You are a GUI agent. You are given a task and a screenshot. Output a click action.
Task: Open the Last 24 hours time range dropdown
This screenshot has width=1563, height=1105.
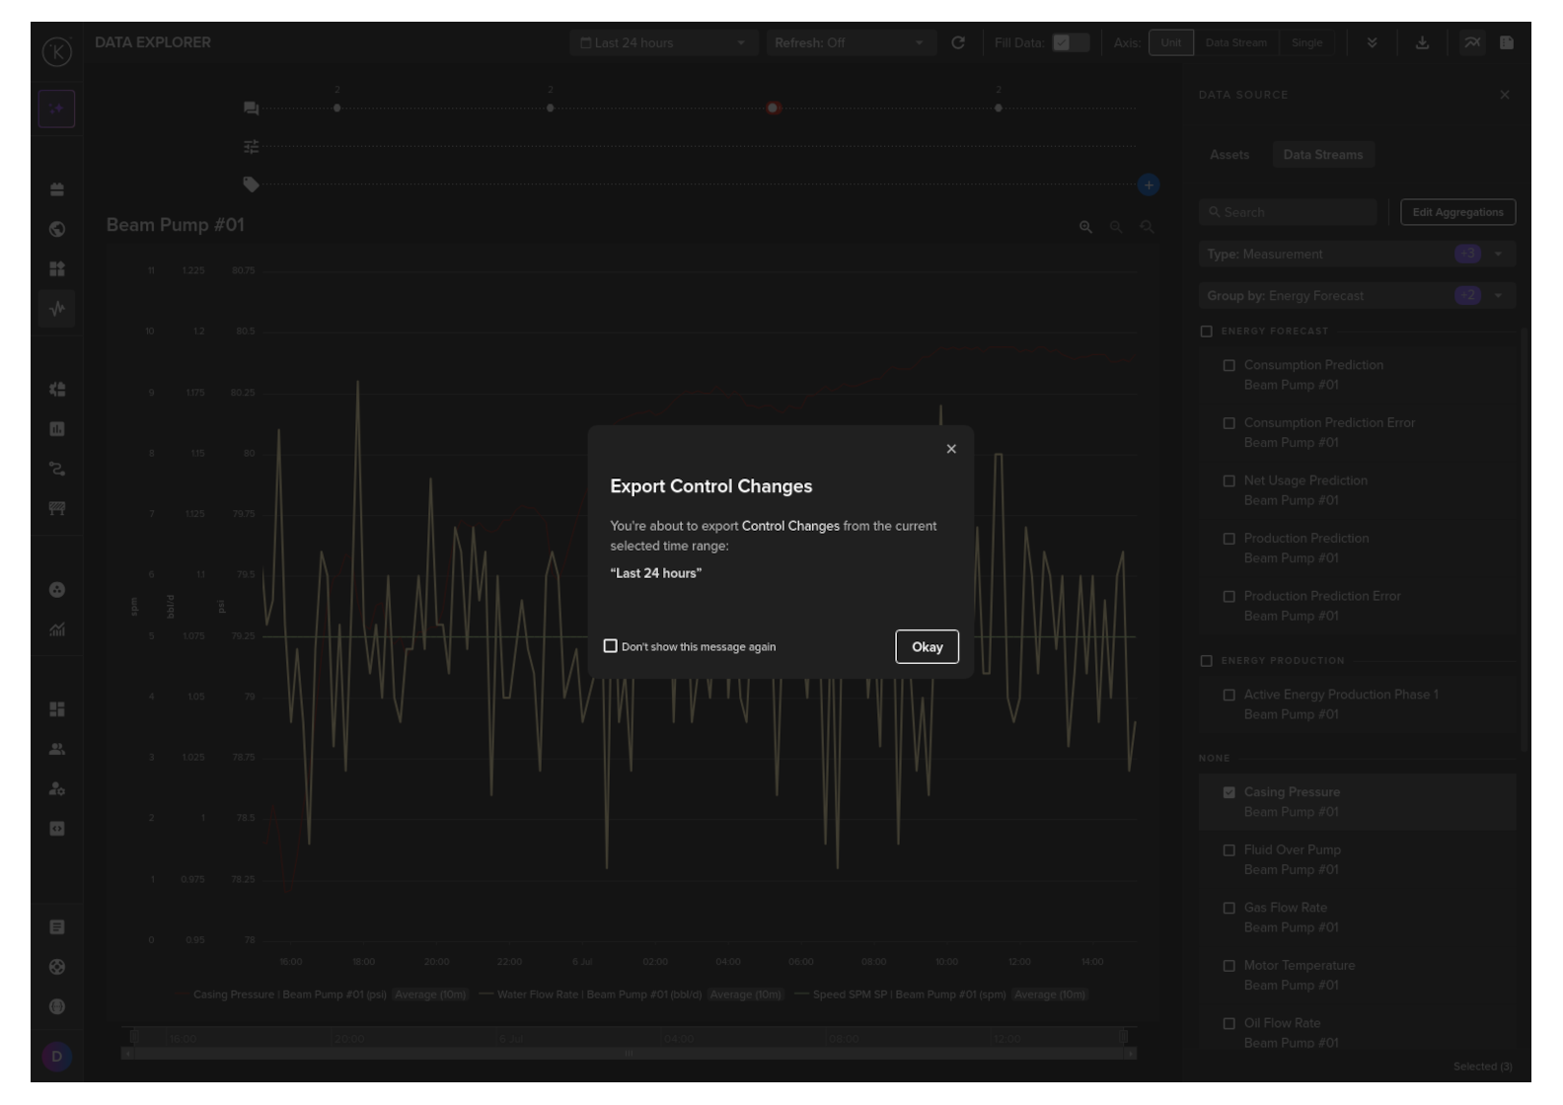[x=662, y=43]
